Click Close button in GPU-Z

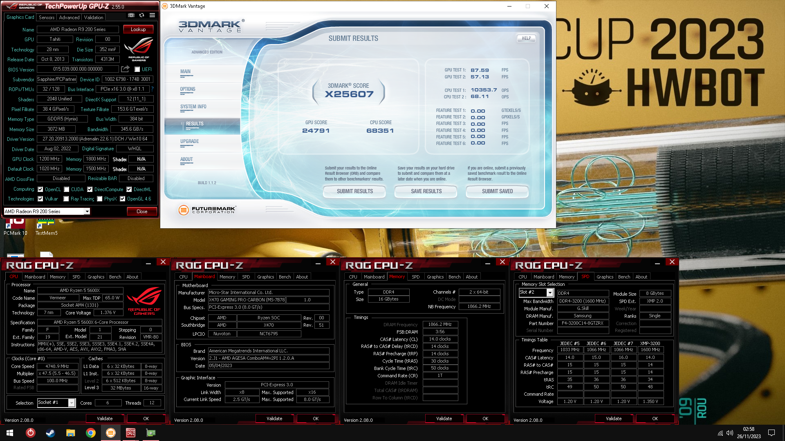pyautogui.click(x=142, y=212)
